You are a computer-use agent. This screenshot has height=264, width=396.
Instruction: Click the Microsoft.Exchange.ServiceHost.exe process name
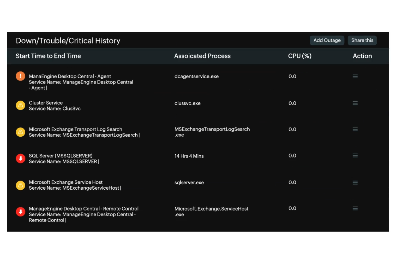211,212
